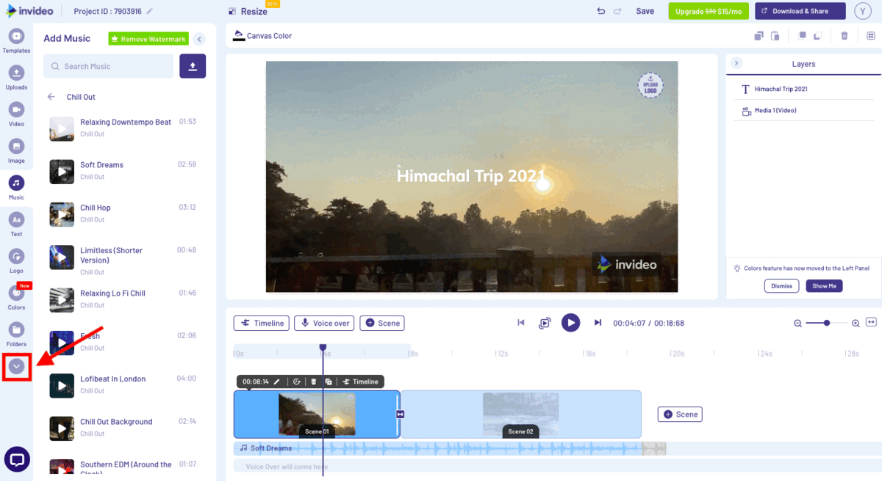Select the Uploads sidebar icon
Viewport: 882px width, 482px height.
(16, 73)
